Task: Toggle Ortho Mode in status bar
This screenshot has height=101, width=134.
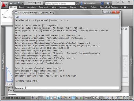Action: (x=44, y=98)
